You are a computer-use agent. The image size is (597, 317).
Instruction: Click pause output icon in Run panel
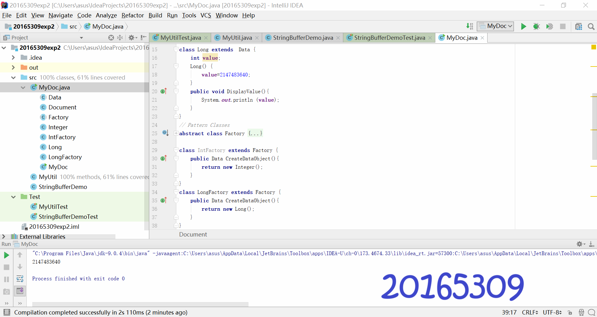pyautogui.click(x=6, y=279)
